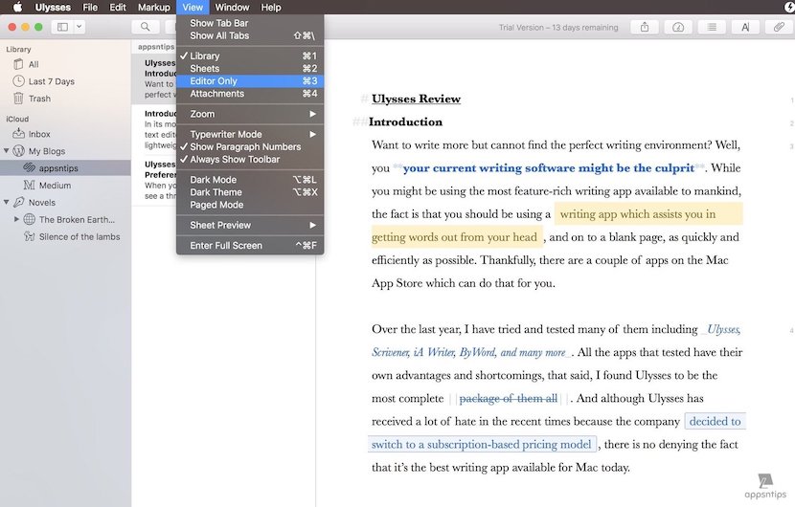The height and width of the screenshot is (507, 795).
Task: Expand The Broken Earth group
Action: [x=16, y=220]
